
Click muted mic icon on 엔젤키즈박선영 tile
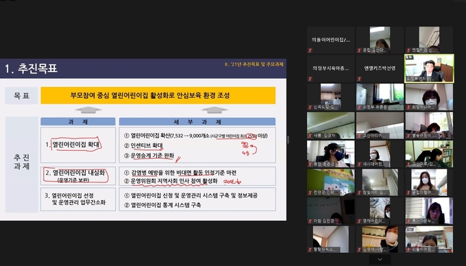pos(360,79)
